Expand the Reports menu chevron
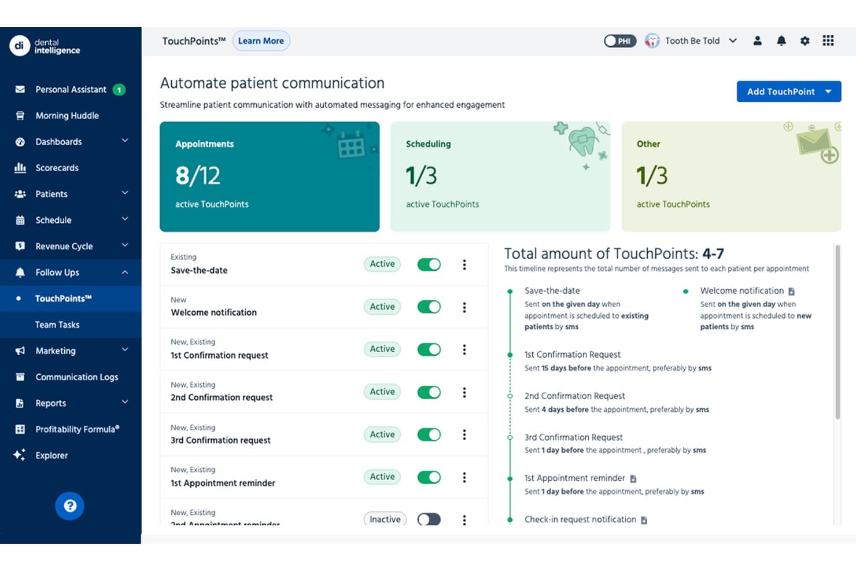 pos(125,402)
